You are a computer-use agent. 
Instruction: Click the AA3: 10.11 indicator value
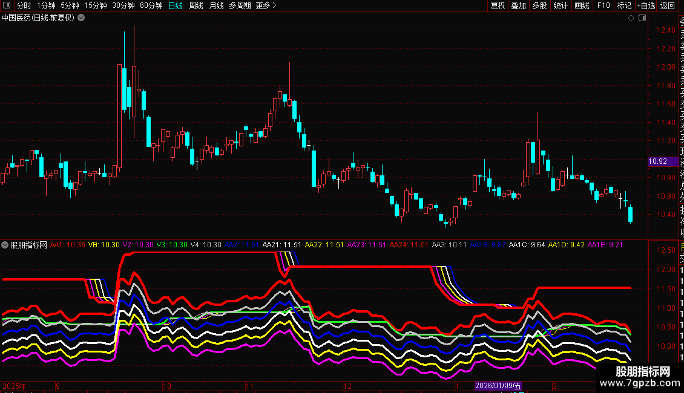pos(449,245)
